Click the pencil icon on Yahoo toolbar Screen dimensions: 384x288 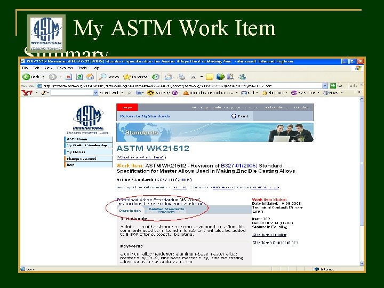click(44, 93)
